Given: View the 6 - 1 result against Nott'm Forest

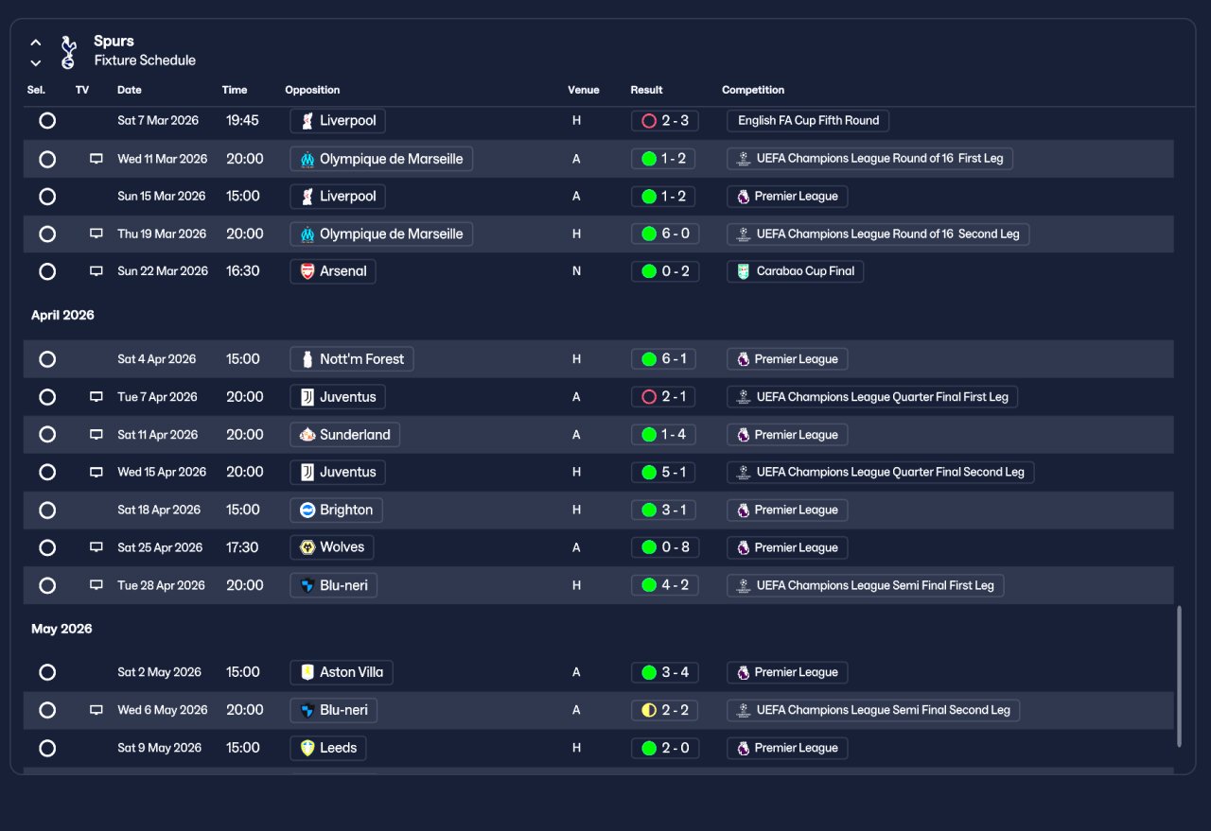Looking at the screenshot, I should tap(665, 359).
